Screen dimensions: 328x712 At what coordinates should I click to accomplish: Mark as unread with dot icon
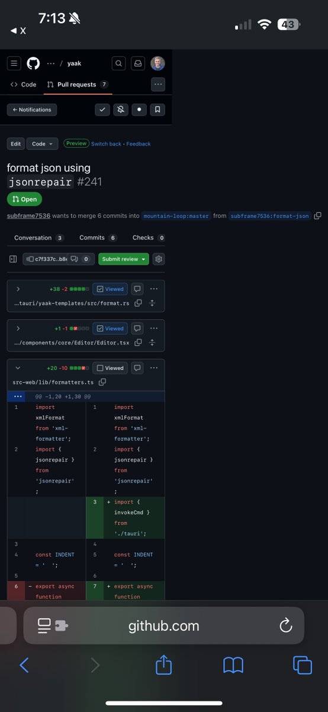tap(139, 110)
